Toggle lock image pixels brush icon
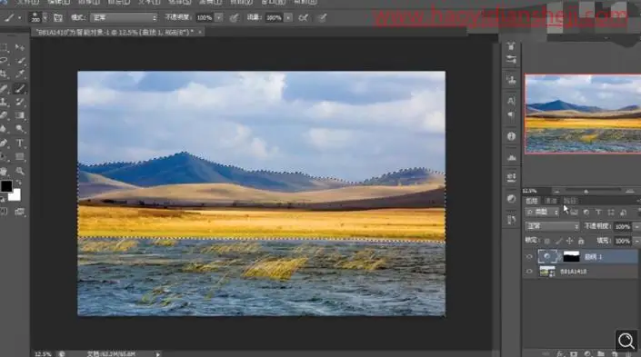641x357 pixels. click(x=559, y=241)
